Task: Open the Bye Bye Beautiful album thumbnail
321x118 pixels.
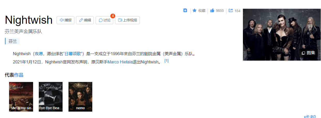Action: 51,97
